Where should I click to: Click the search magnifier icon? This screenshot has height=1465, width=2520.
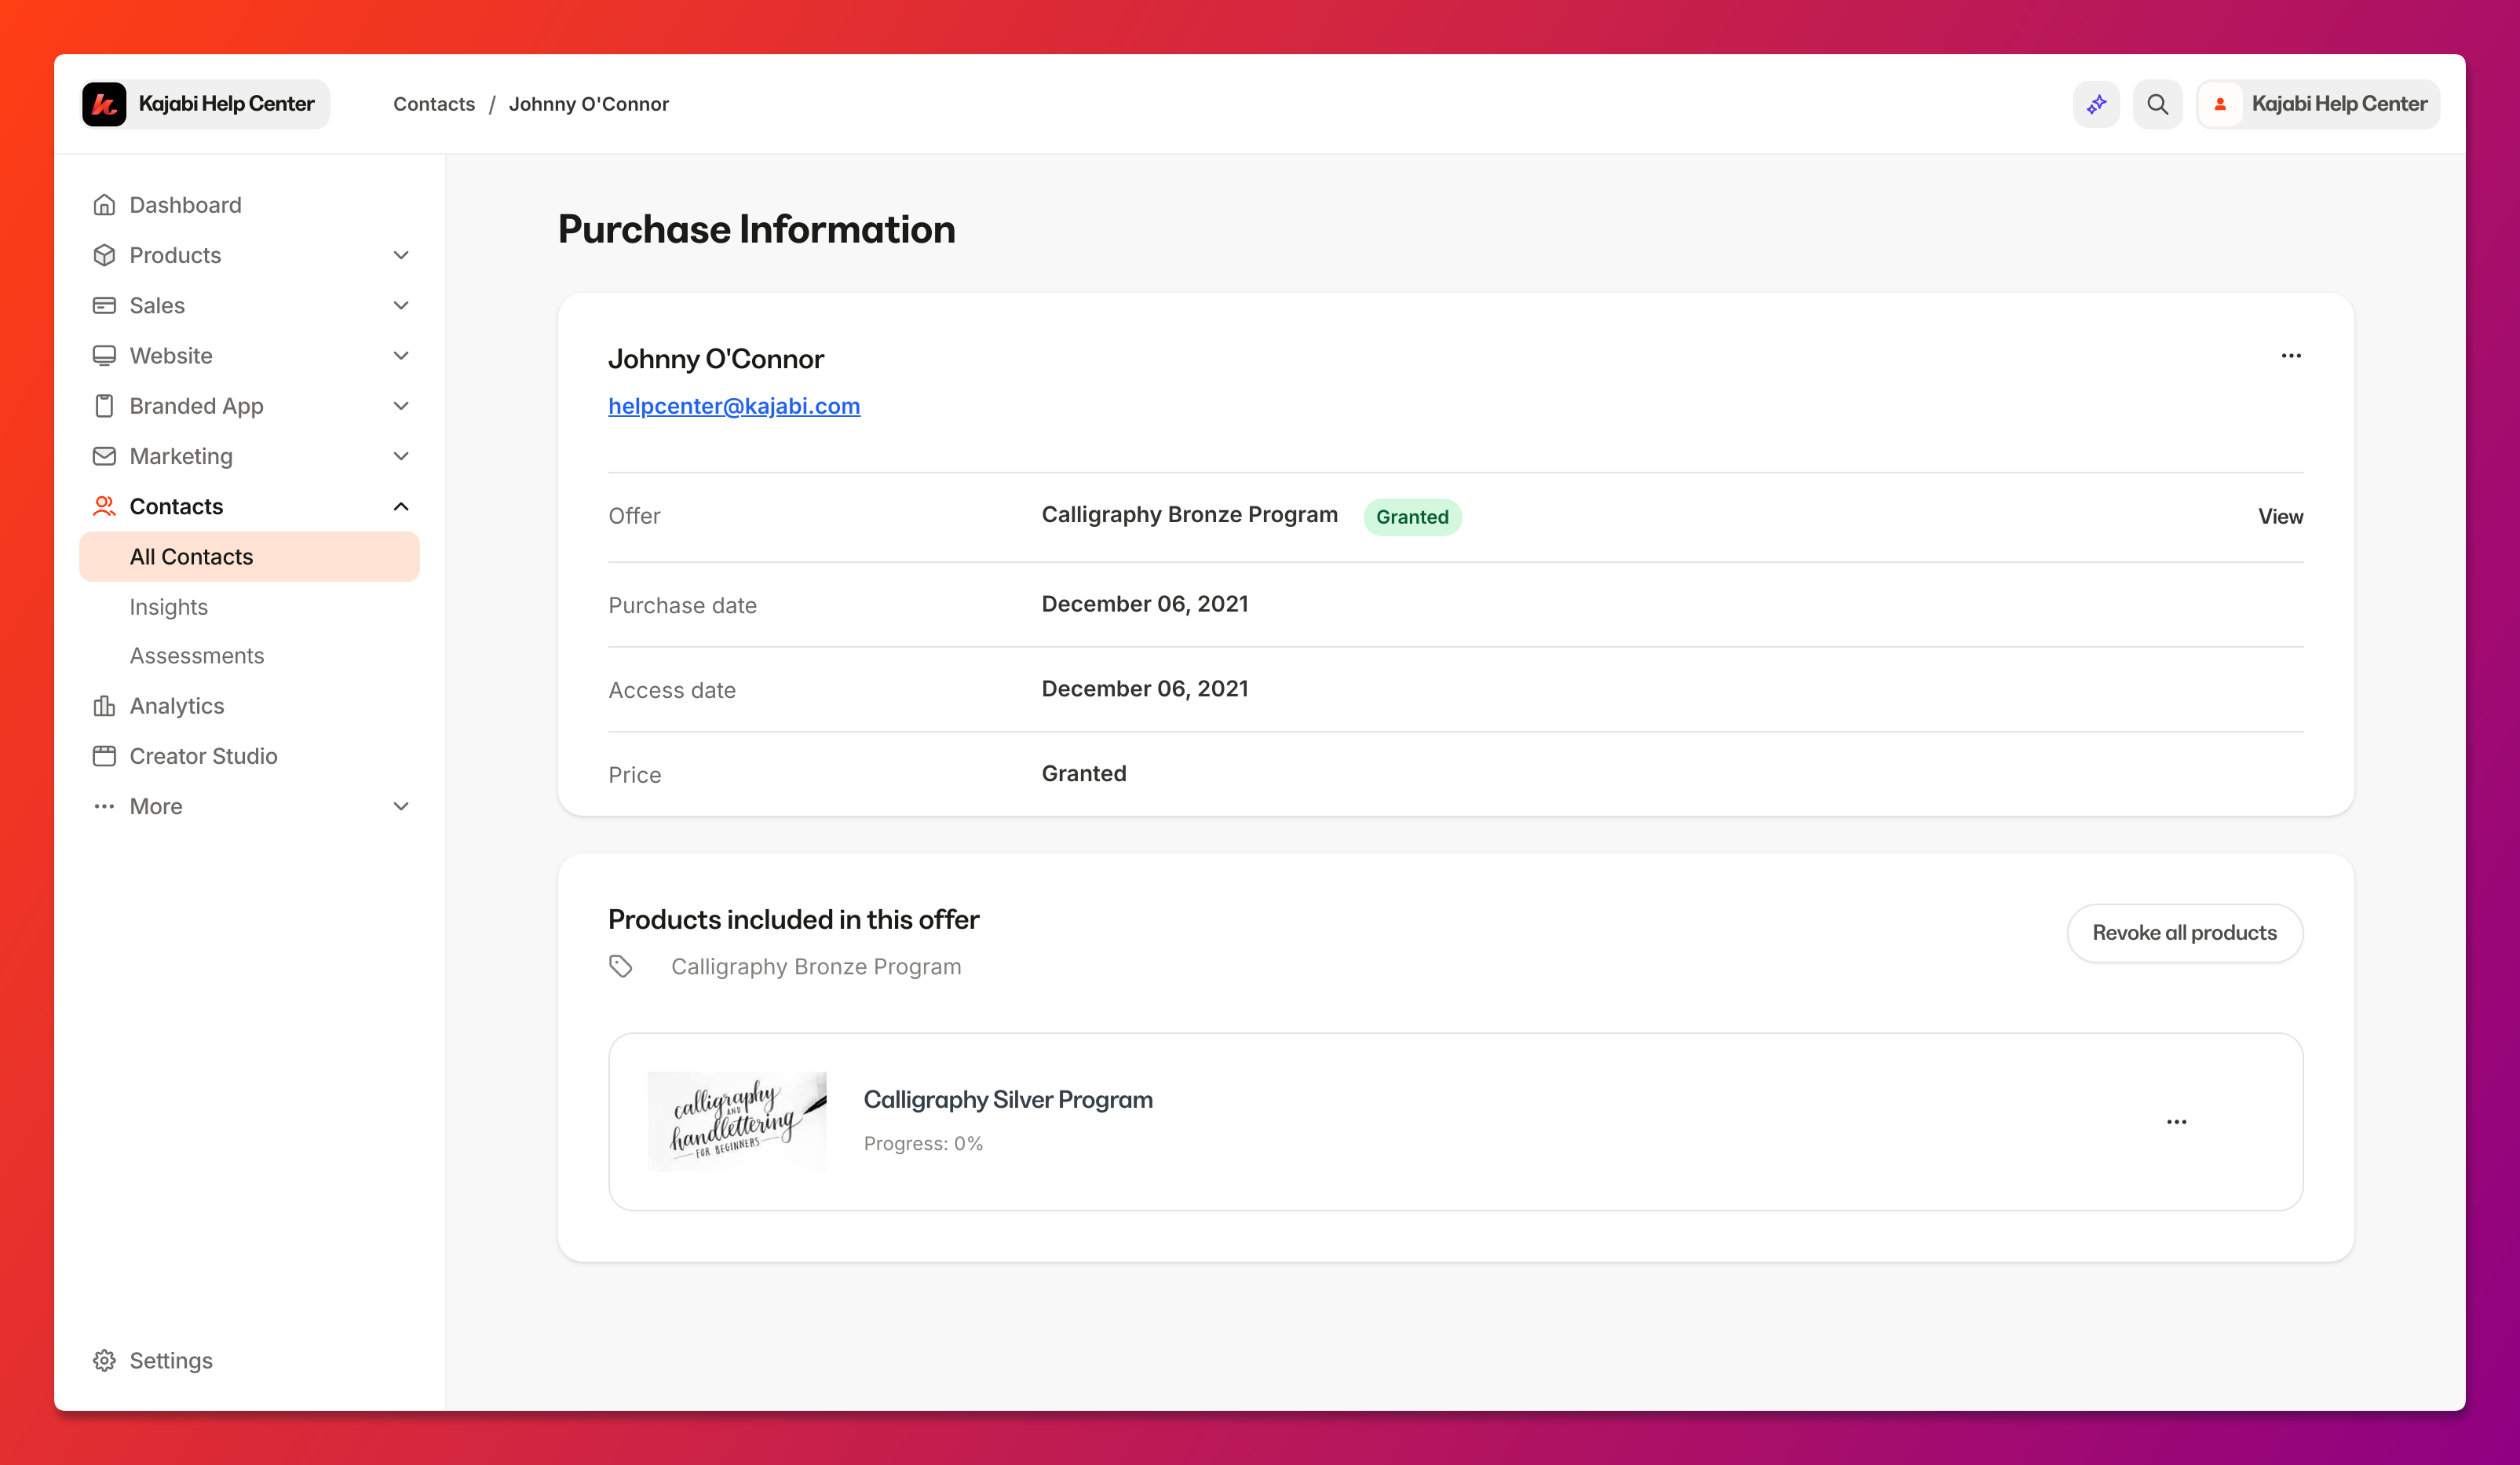pos(2157,104)
